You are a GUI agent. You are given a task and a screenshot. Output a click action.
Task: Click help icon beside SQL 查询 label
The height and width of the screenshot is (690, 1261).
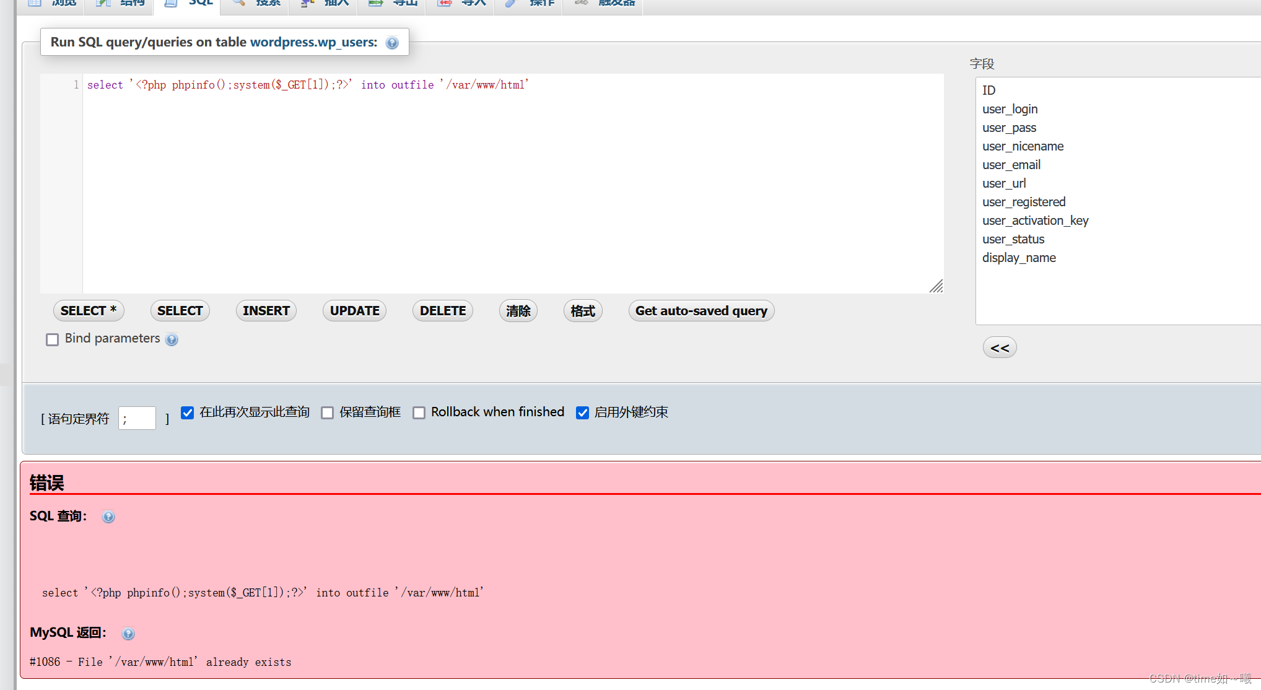coord(108,517)
